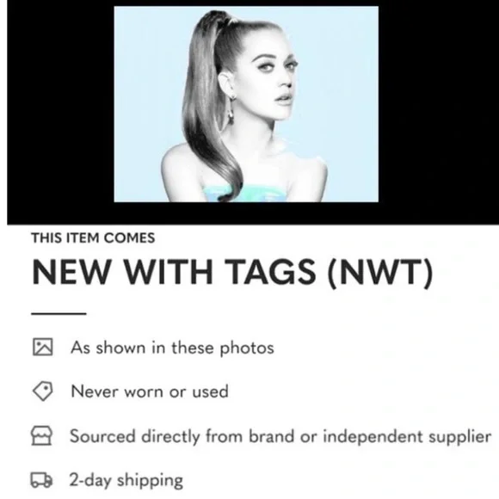Click 'NEW WITH TAGS (NWT)' heading

[232, 272]
